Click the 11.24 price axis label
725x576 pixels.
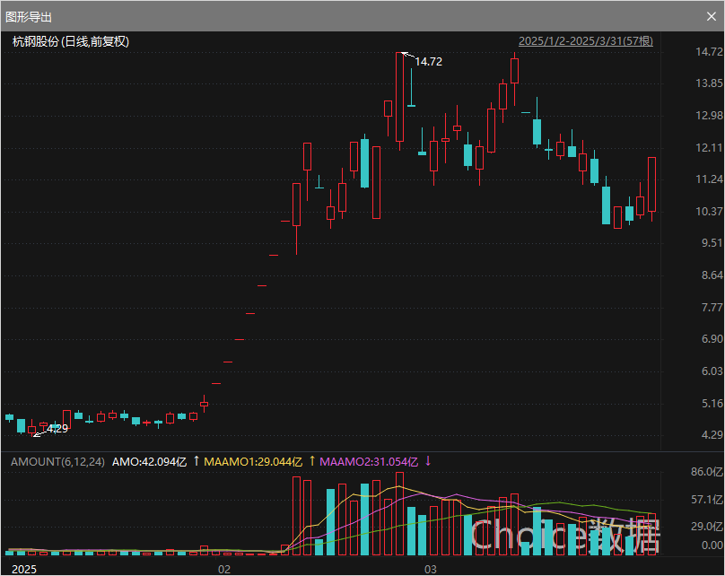[x=709, y=179]
